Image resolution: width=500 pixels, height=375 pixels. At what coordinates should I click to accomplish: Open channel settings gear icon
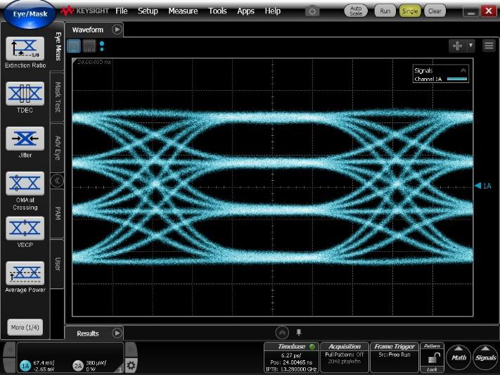pos(131,365)
